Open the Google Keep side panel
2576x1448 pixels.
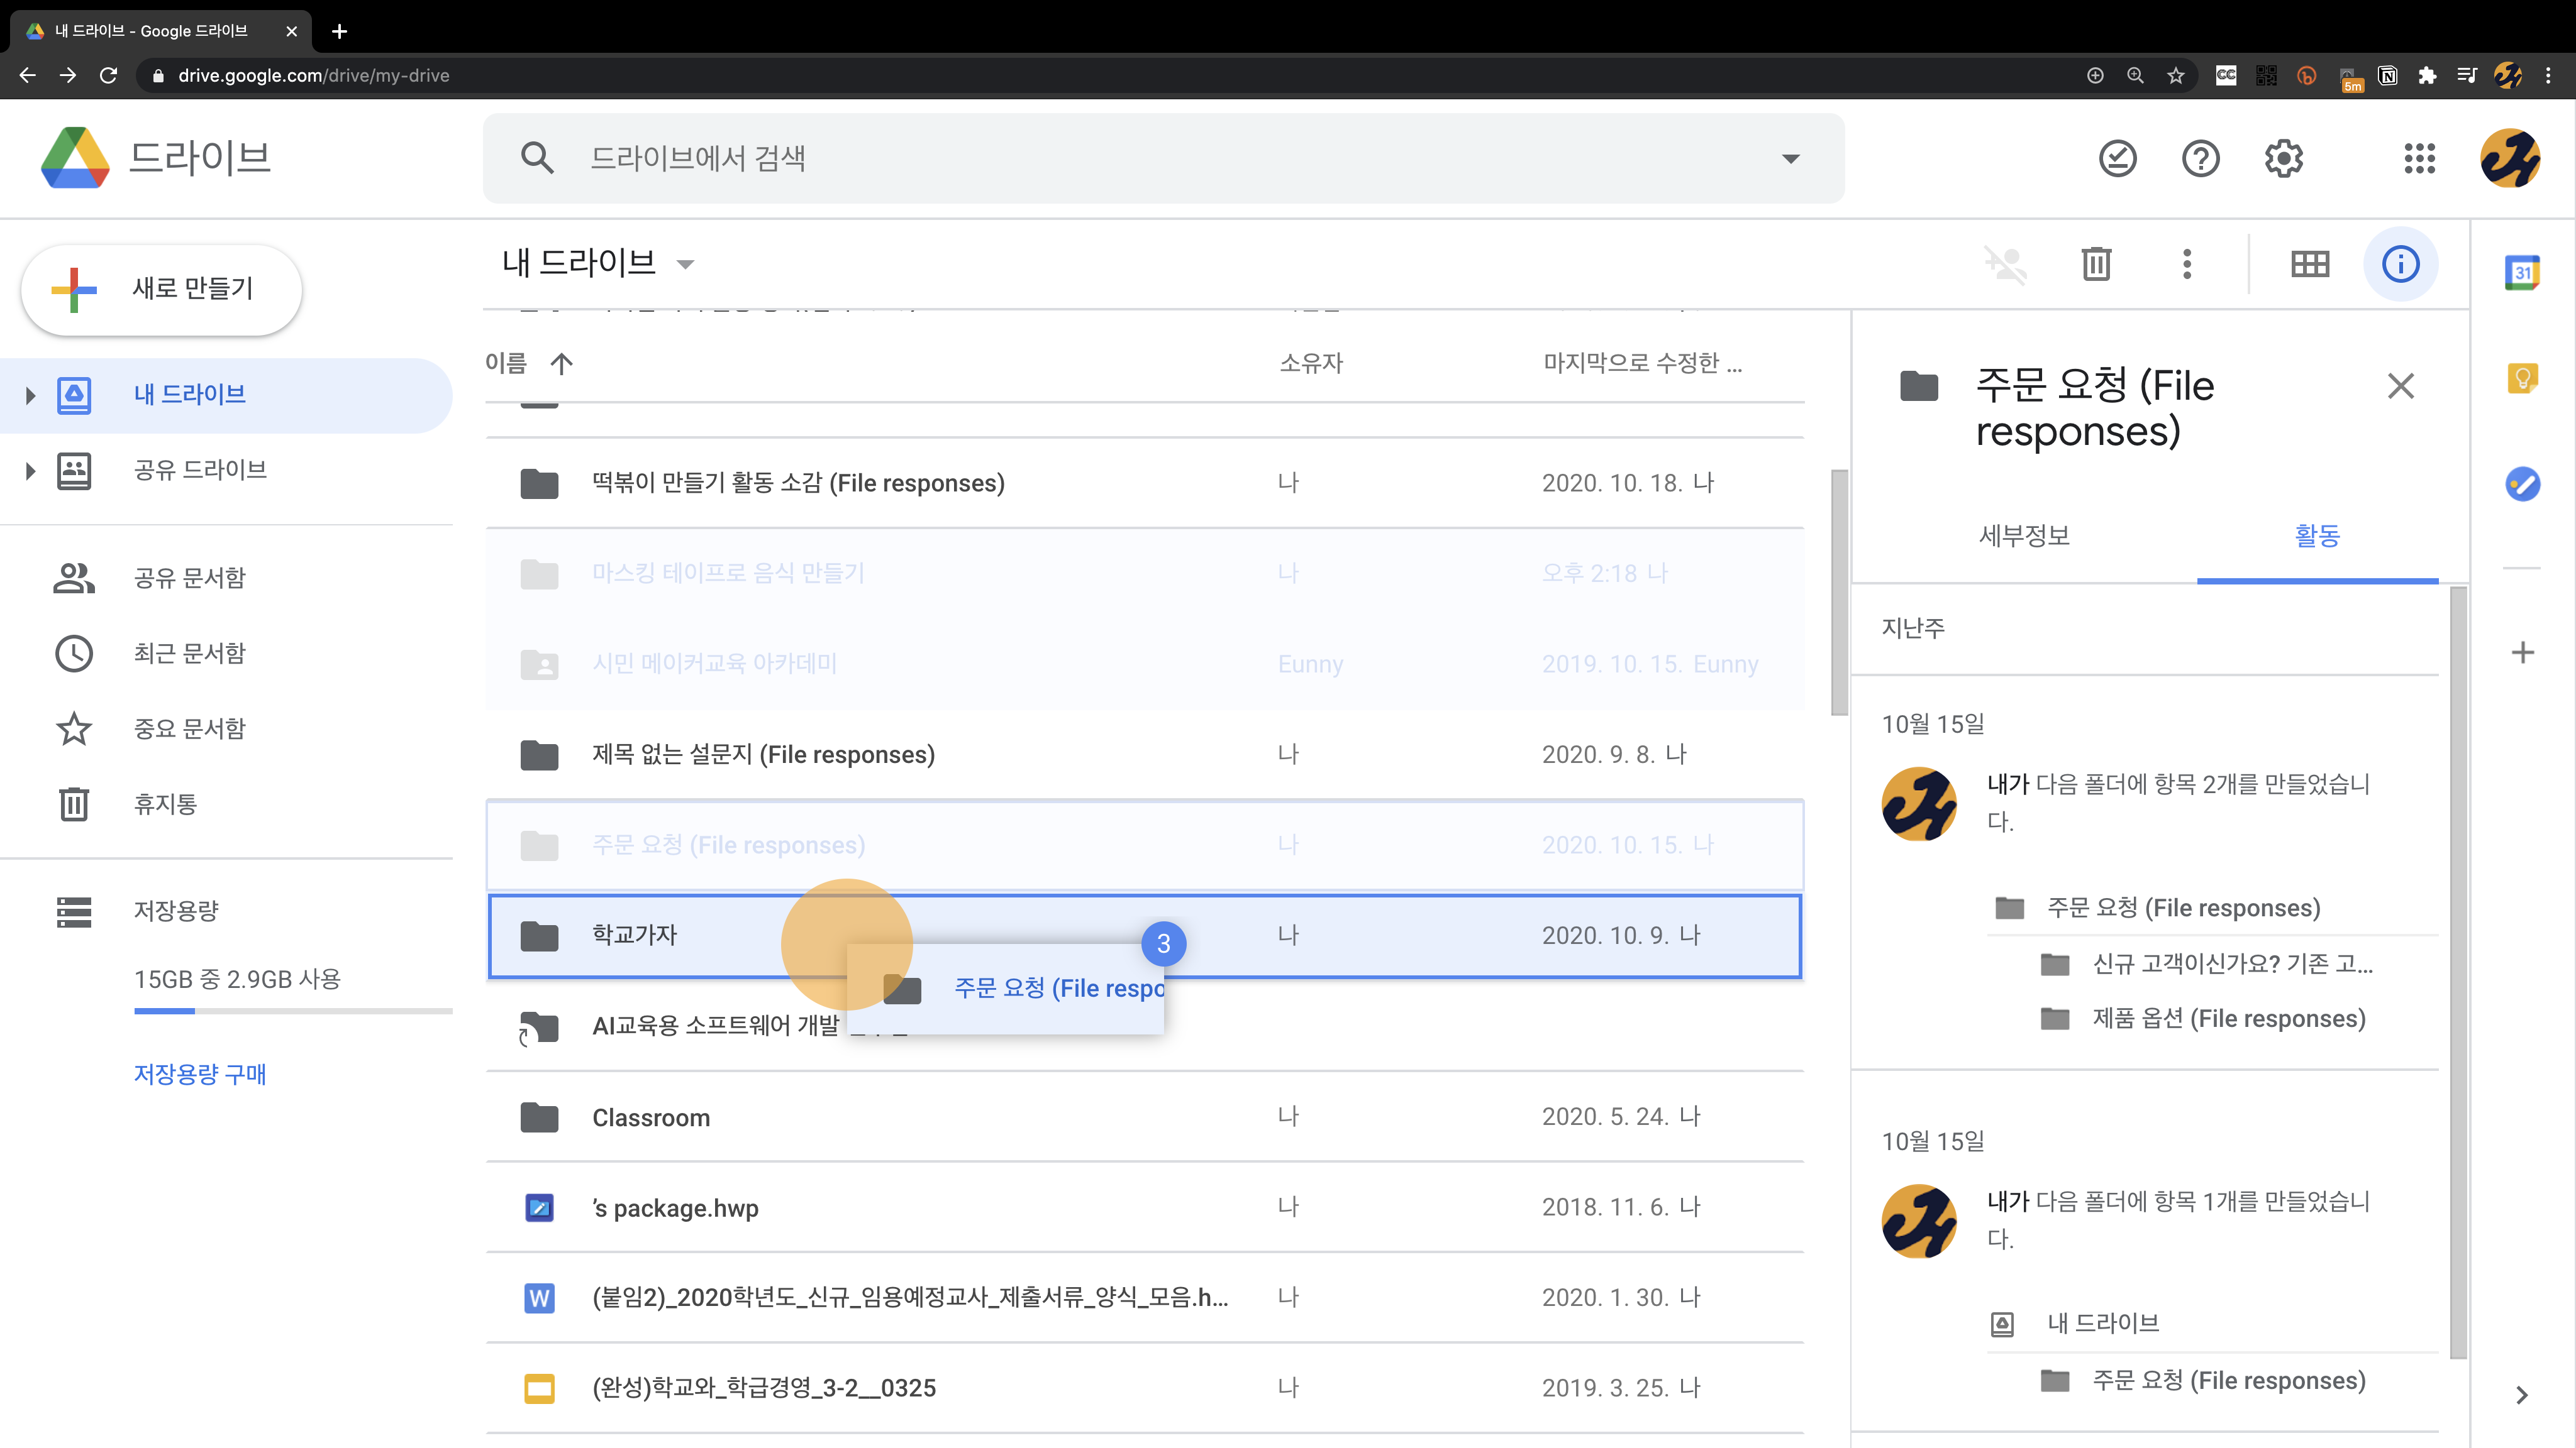tap(2522, 378)
